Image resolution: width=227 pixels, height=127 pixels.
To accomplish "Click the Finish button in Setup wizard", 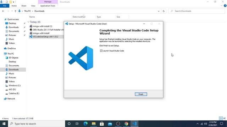I will point(141,94).
